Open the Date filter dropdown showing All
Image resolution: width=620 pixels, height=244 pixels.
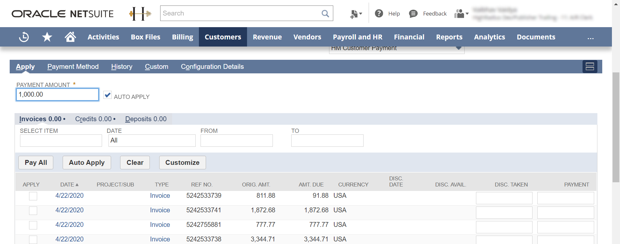pyautogui.click(x=152, y=141)
